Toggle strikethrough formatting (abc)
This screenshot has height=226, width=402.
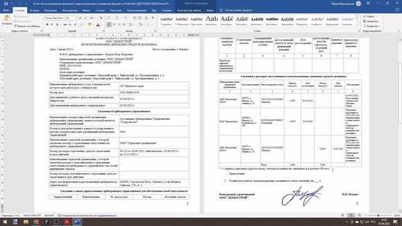click(65, 24)
